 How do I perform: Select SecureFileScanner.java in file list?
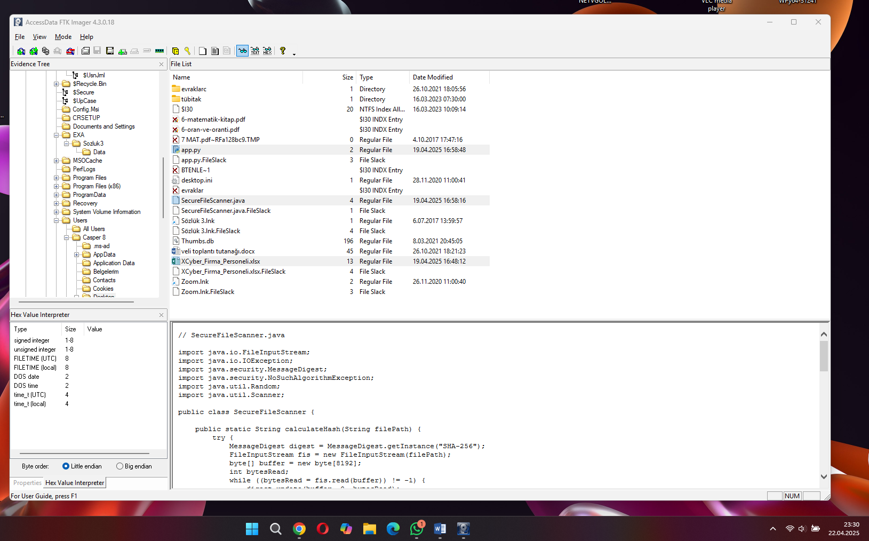[x=330, y=201]
